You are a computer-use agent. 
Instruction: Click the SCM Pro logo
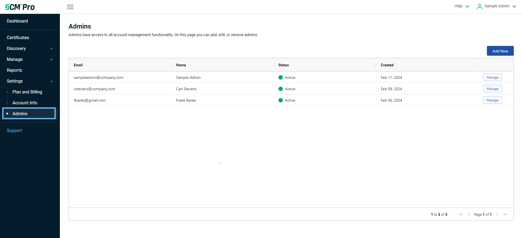20,7
